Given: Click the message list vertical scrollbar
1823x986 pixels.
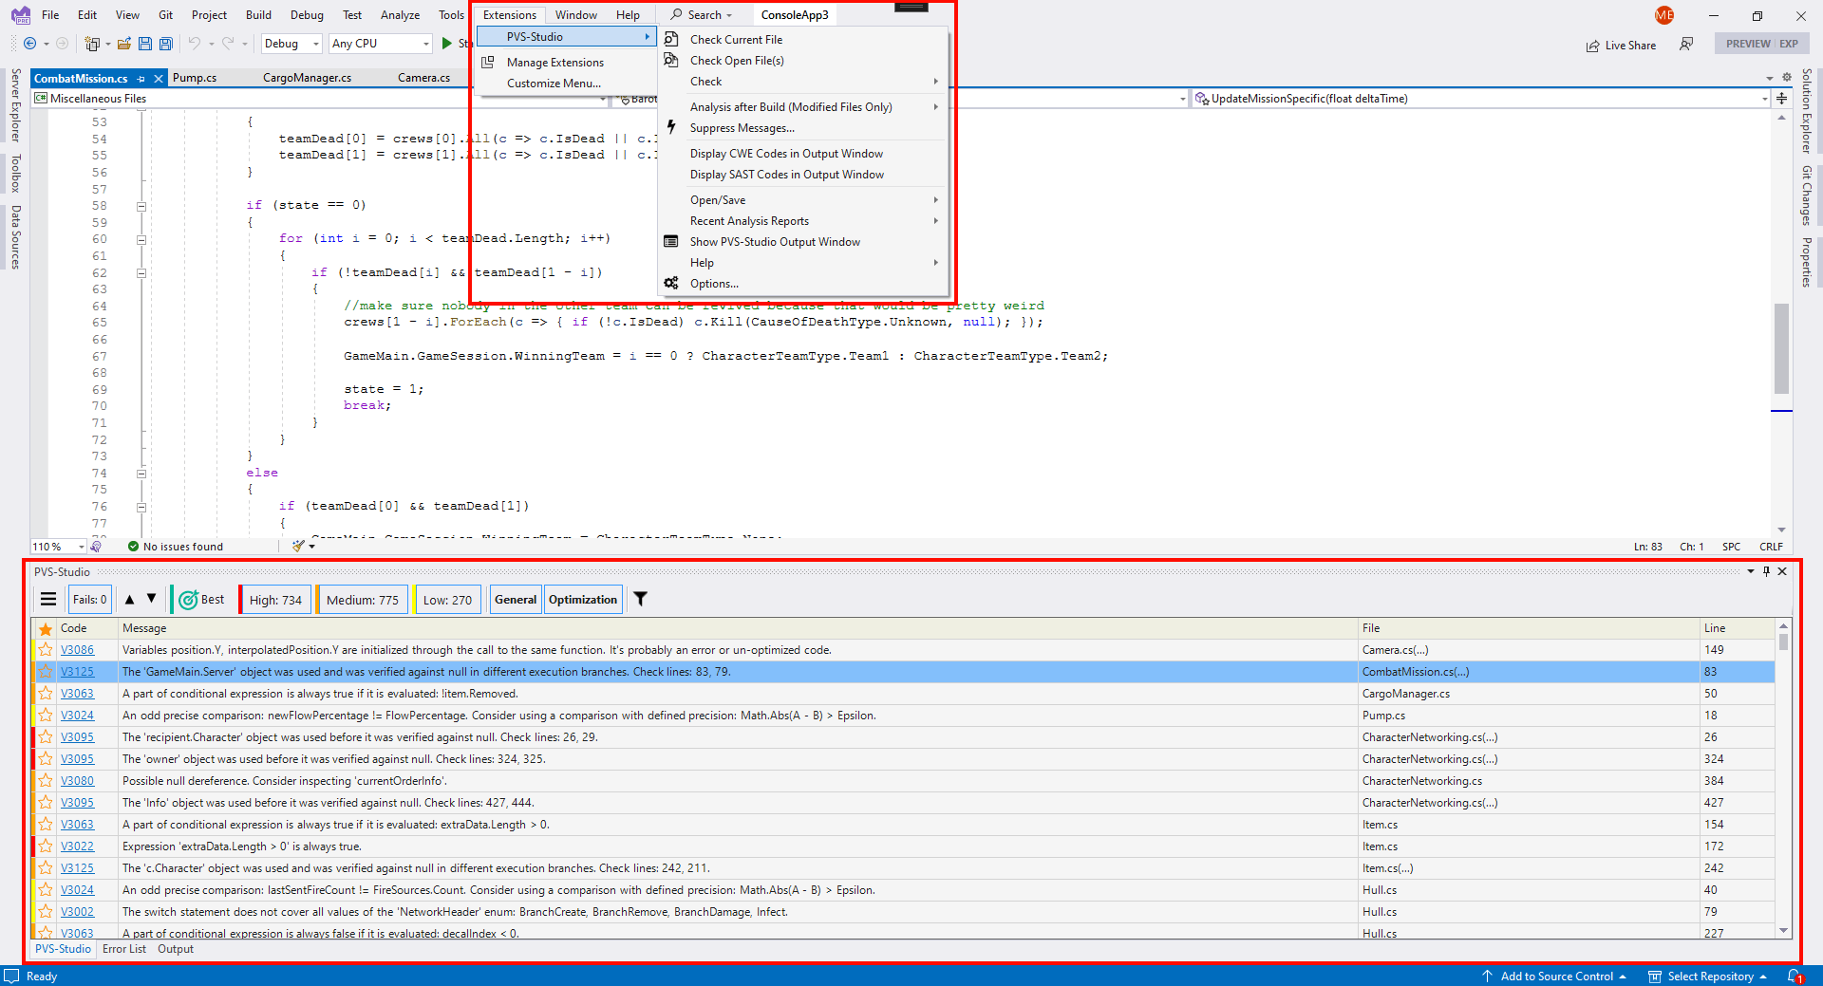Looking at the screenshot, I should click(1783, 778).
